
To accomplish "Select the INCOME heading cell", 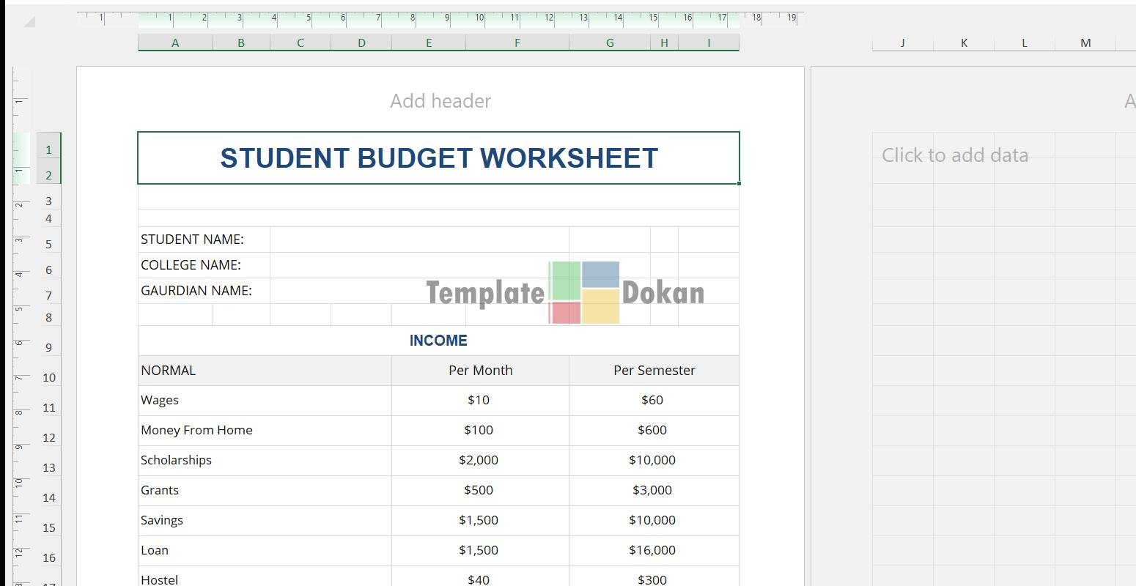I will (438, 341).
